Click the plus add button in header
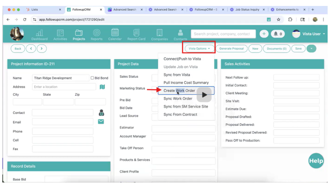Screen dimensions: 332x186 264,34
